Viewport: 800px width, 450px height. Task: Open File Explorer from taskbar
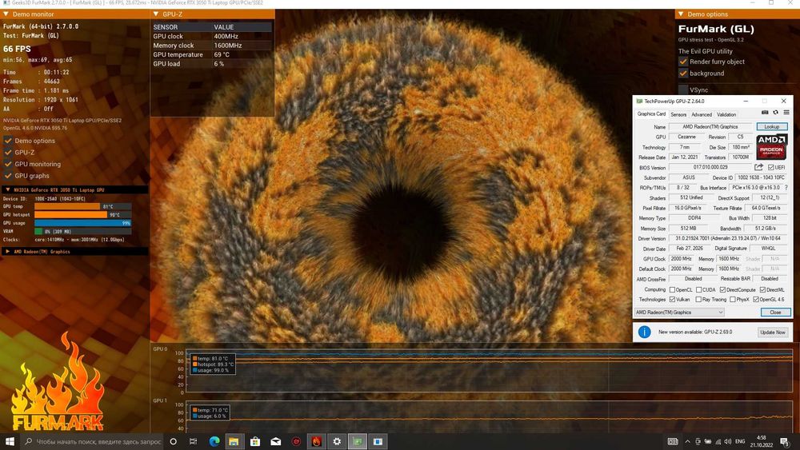234,441
